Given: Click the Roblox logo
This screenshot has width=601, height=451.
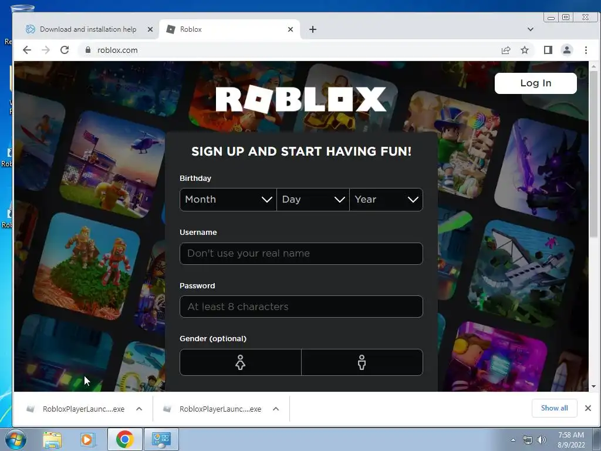Looking at the screenshot, I should click(x=301, y=99).
